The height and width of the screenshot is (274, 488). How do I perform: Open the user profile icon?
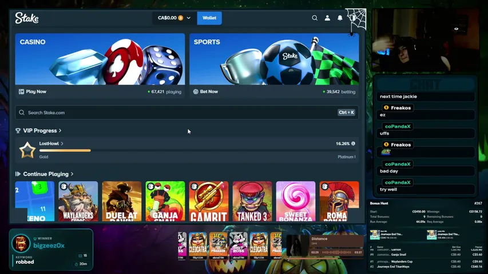click(327, 18)
